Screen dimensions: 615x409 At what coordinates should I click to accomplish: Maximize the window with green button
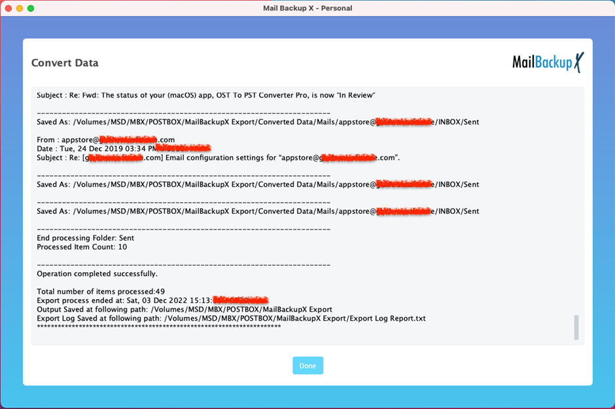pyautogui.click(x=31, y=9)
